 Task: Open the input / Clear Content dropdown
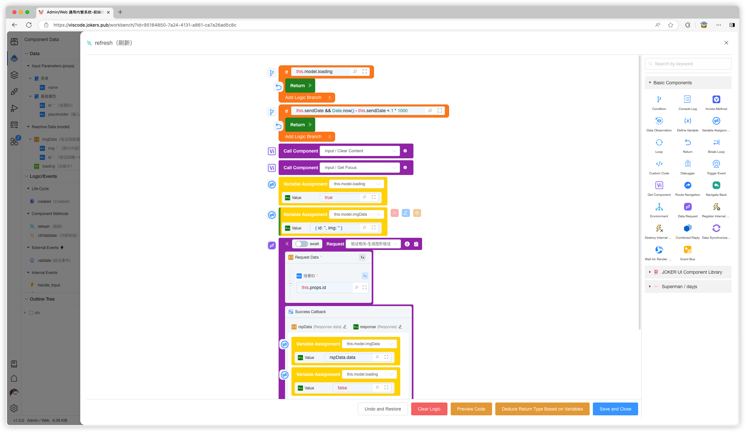[x=360, y=151]
